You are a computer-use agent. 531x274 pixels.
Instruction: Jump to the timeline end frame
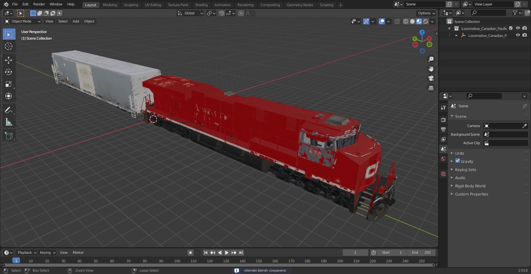[x=241, y=253]
